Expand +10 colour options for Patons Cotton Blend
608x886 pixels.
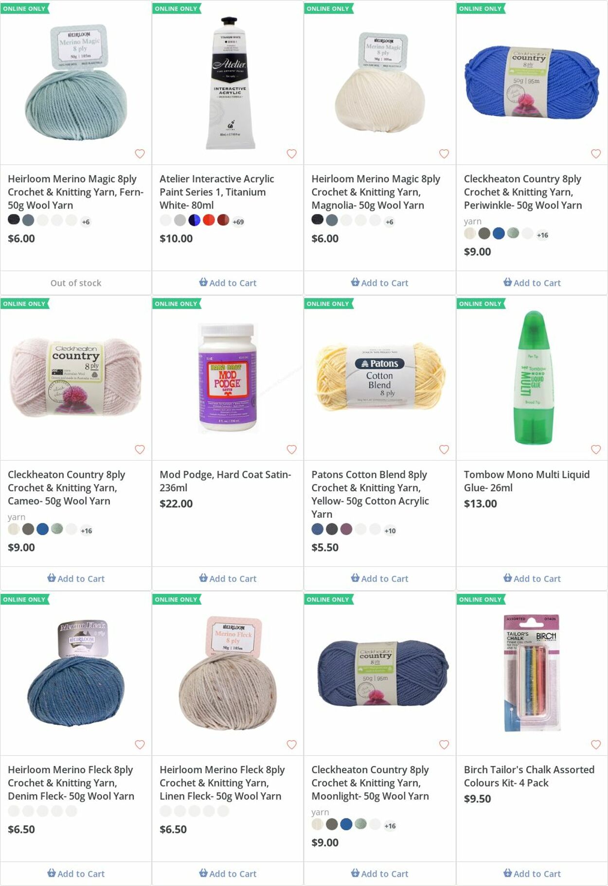(390, 530)
